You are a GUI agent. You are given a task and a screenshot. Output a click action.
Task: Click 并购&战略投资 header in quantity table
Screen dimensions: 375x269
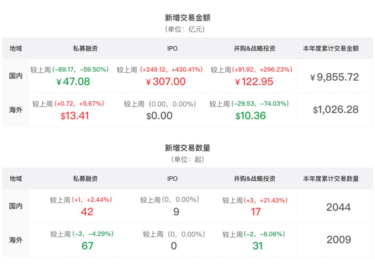(255, 179)
